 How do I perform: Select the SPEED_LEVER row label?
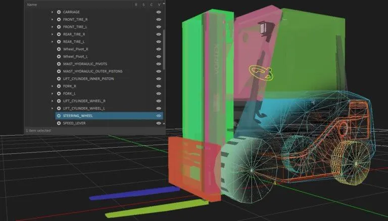pos(74,123)
